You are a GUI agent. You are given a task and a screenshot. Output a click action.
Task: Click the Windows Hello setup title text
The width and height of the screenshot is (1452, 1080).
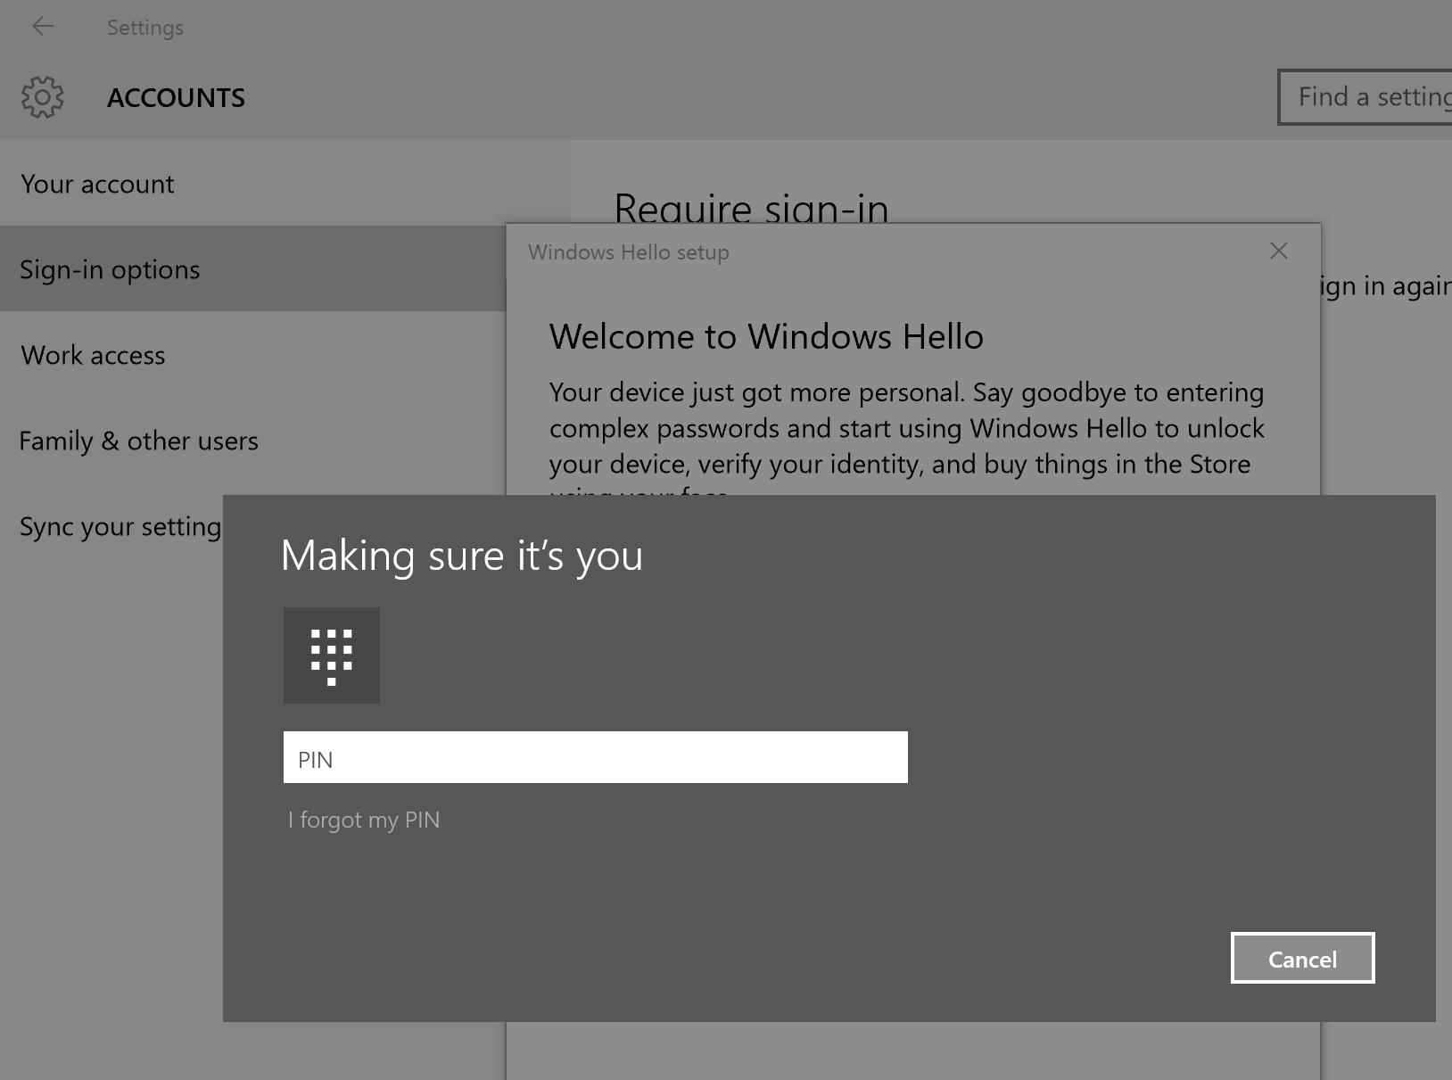click(629, 252)
